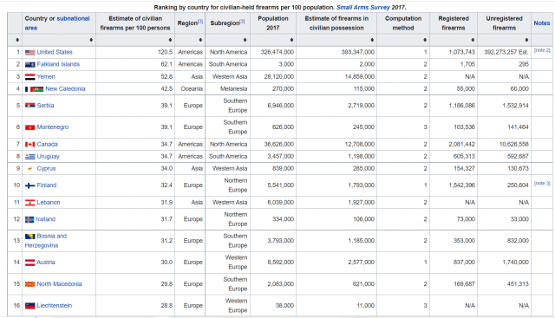Click the Canada flag icon
555x318 pixels.
(29, 145)
